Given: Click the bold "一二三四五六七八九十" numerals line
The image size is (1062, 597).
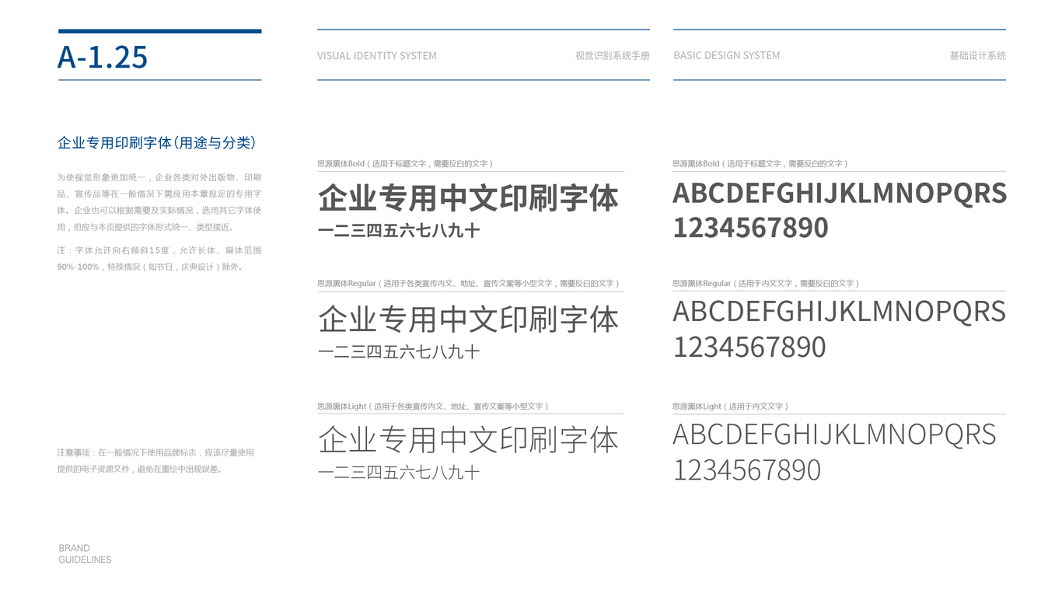Looking at the screenshot, I should [x=399, y=231].
